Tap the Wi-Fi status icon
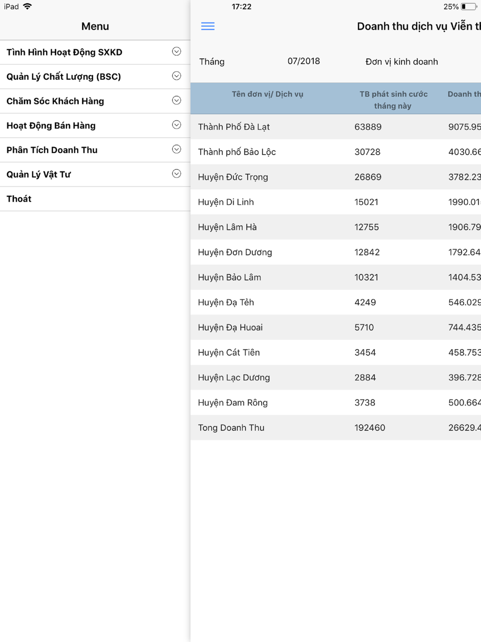481x642 pixels. pyautogui.click(x=27, y=7)
